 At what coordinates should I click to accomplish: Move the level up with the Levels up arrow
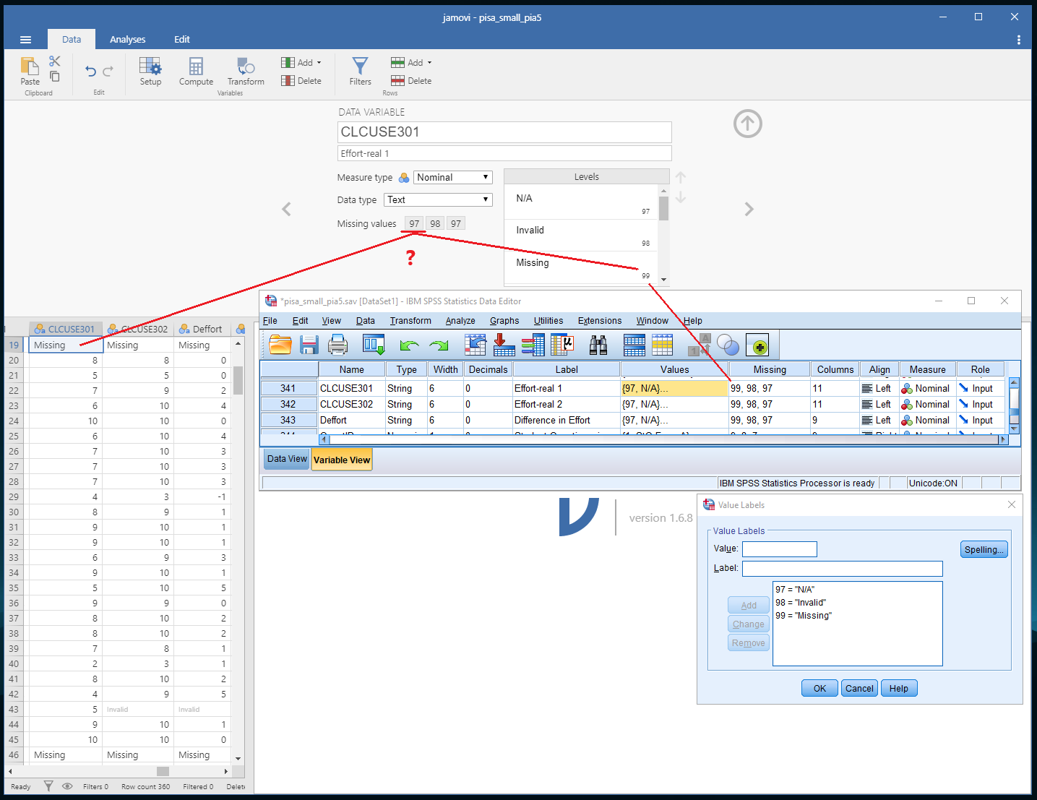click(681, 177)
